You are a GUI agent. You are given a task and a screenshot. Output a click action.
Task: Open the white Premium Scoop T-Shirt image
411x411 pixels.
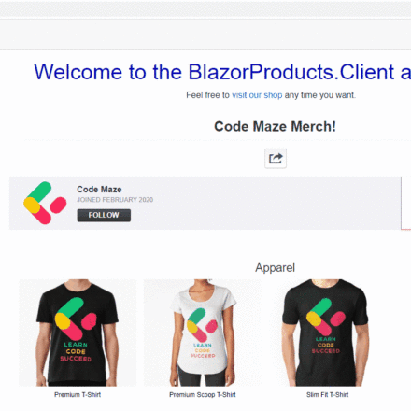coord(203,333)
